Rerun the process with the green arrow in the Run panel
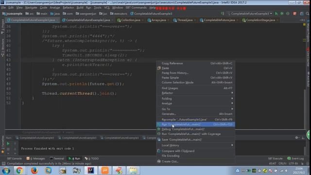Viewport: 311px width, 175px height. [x=8, y=143]
